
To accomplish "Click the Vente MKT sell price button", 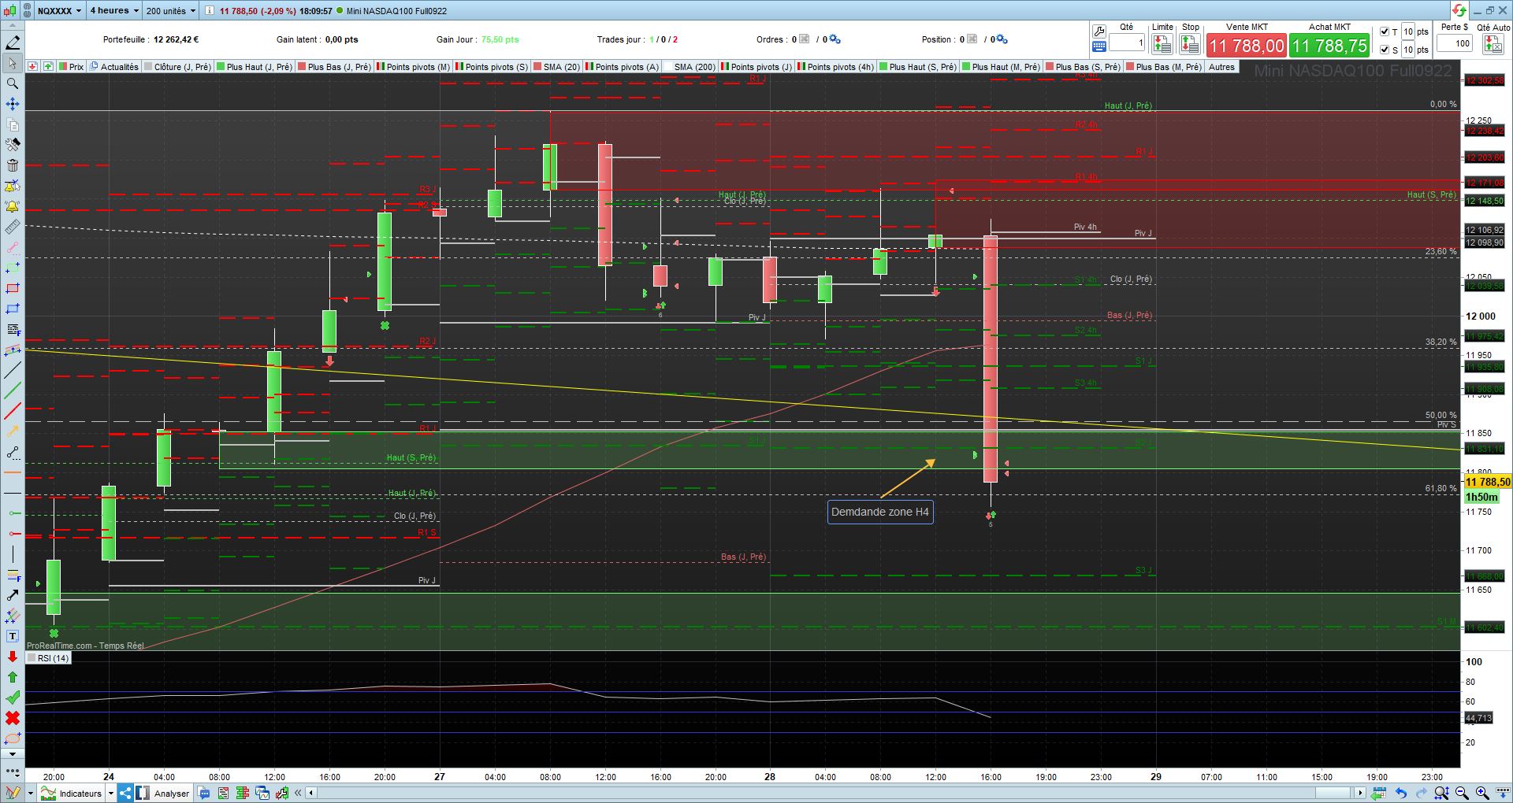I will click(x=1246, y=46).
